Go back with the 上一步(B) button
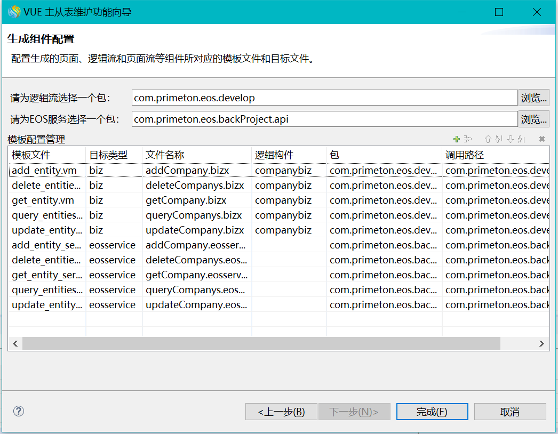Viewport: 558px width, 434px height. coord(281,412)
